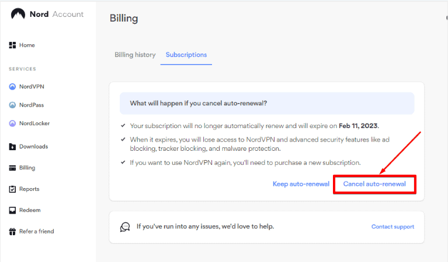Click the Nord logo icon

coord(18,14)
